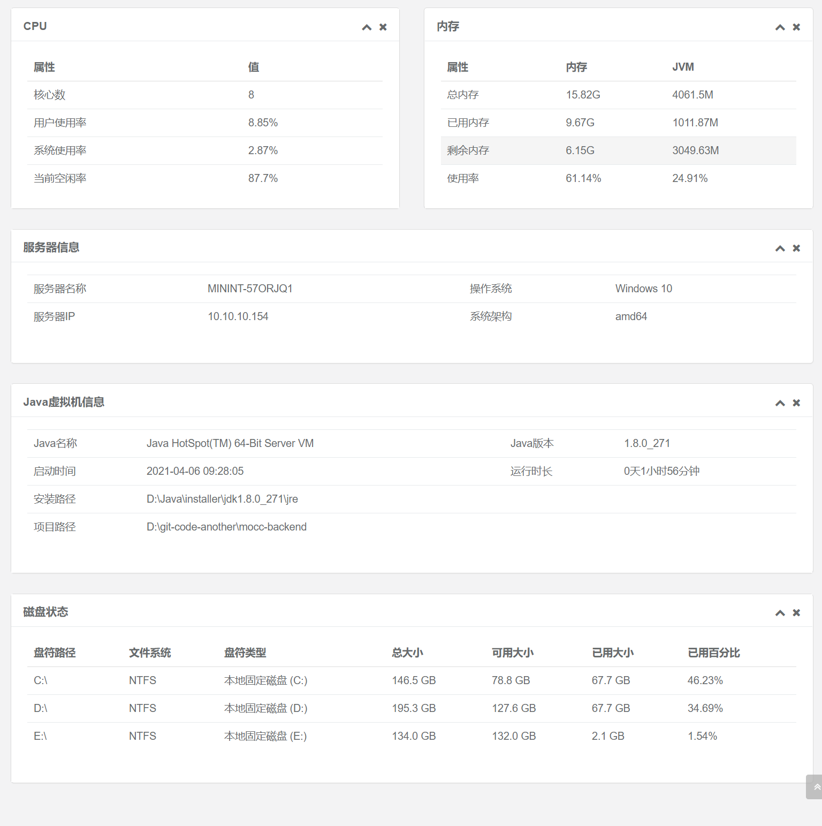Image resolution: width=822 pixels, height=826 pixels.
Task: Collapse the CPU panel
Action: coord(367,27)
